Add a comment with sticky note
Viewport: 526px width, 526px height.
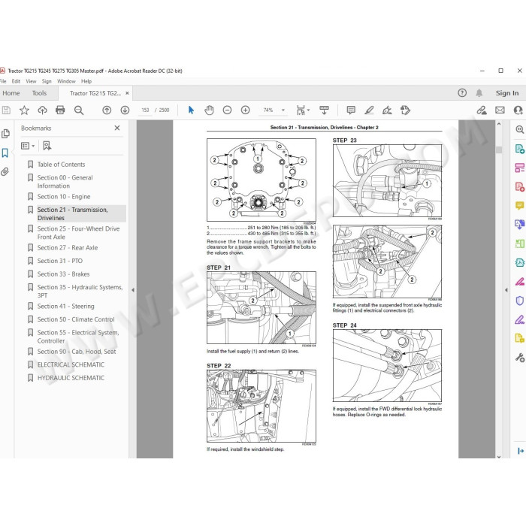(x=351, y=110)
